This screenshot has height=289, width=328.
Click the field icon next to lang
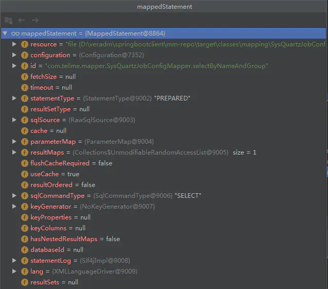(25, 271)
